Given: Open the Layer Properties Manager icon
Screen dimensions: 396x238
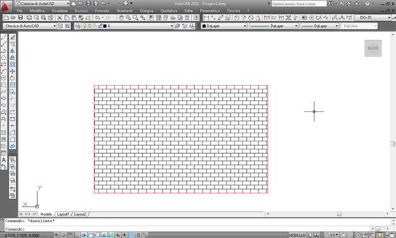Looking at the screenshot, I should (x=78, y=26).
